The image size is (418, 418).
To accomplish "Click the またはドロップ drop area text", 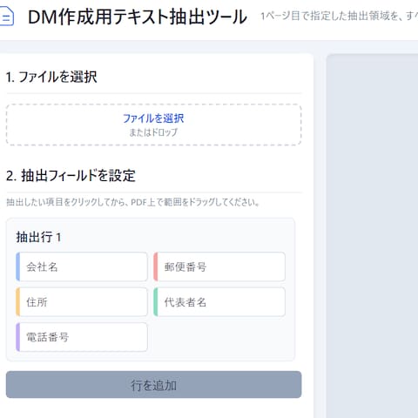I will click(153, 132).
